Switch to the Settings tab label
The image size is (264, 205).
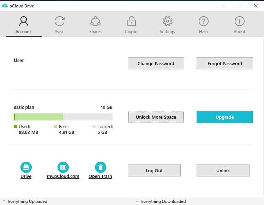click(x=167, y=32)
